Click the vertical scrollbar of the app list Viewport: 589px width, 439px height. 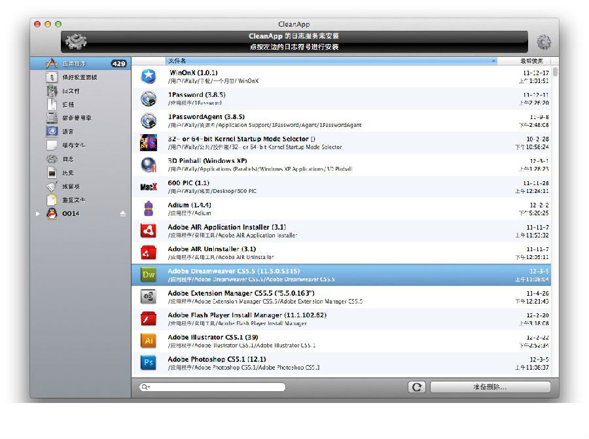point(555,196)
